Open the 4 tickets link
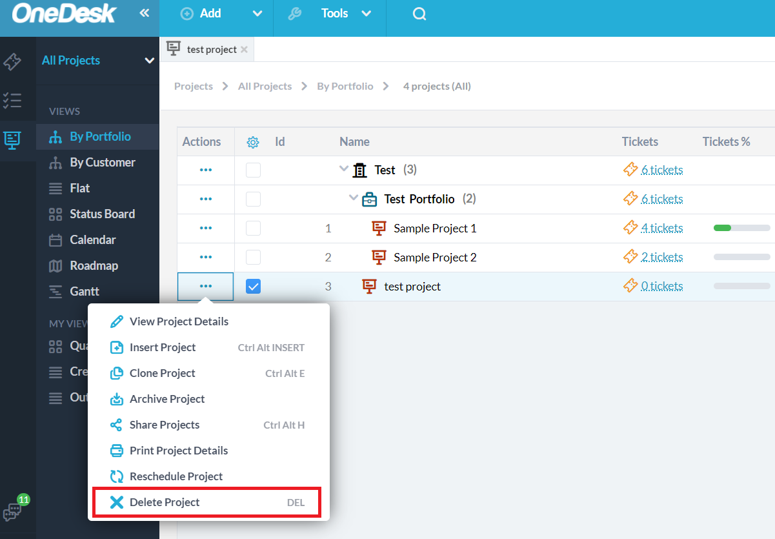 pyautogui.click(x=662, y=228)
